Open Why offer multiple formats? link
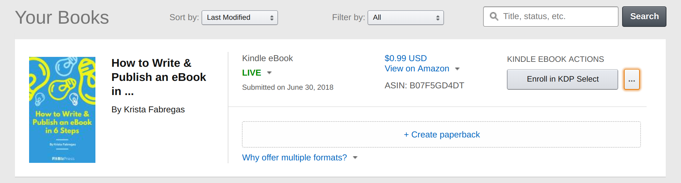 [x=294, y=158]
